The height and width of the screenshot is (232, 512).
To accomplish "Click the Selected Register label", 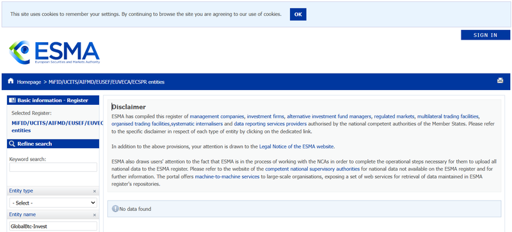I will [31, 113].
